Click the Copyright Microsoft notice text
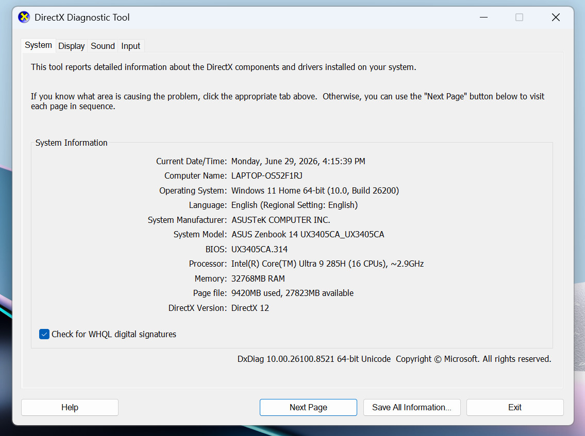Screen dimensions: 585x436 (474, 359)
